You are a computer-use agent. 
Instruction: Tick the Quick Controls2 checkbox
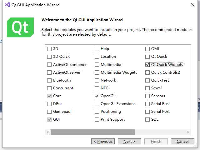coord(147,72)
